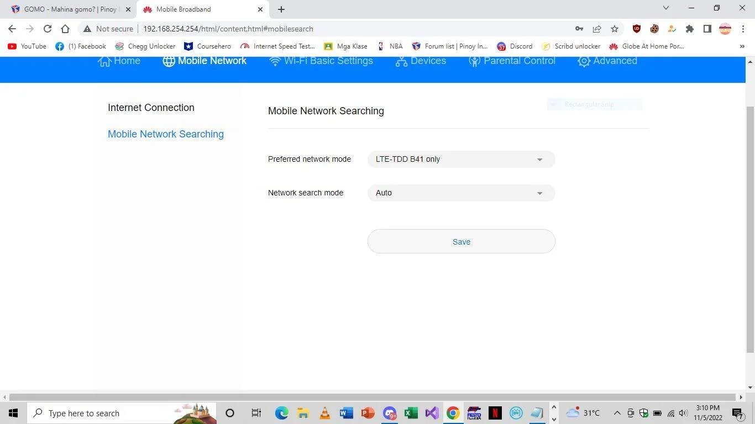
Task: Open the cookie extension icon
Action: coord(654,29)
